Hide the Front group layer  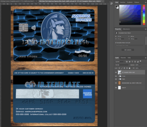(x=116, y=76)
